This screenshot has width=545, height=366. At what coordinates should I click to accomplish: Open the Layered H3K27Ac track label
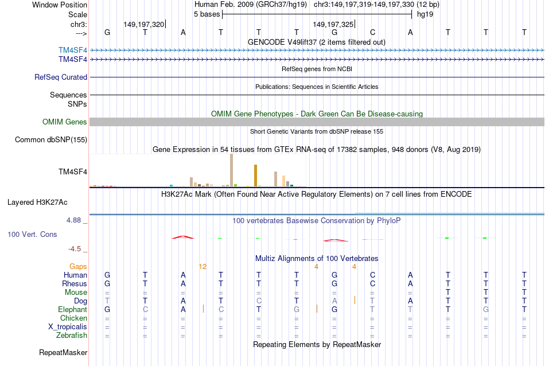(37, 203)
